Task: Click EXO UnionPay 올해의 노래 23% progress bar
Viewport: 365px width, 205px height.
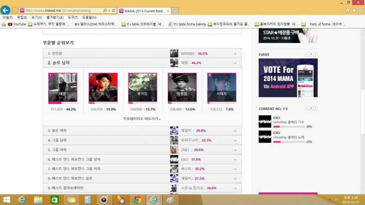Action: 289,142
